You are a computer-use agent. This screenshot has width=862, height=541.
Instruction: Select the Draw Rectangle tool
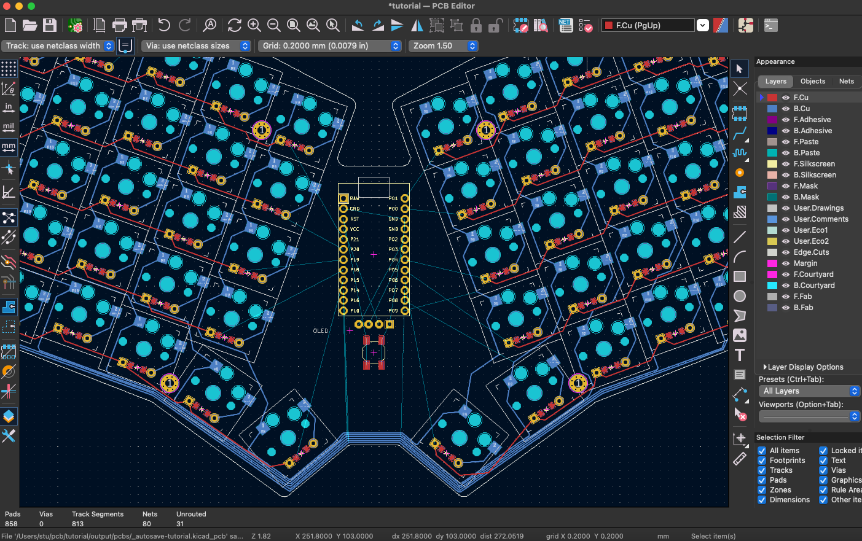(740, 276)
